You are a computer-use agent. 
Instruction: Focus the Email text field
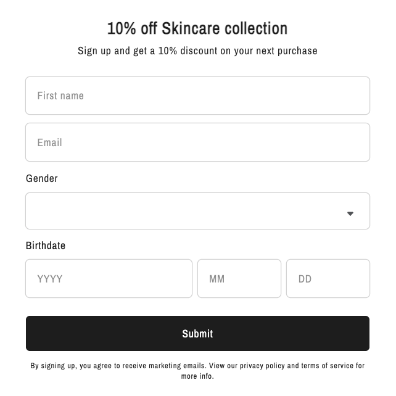pos(197,142)
